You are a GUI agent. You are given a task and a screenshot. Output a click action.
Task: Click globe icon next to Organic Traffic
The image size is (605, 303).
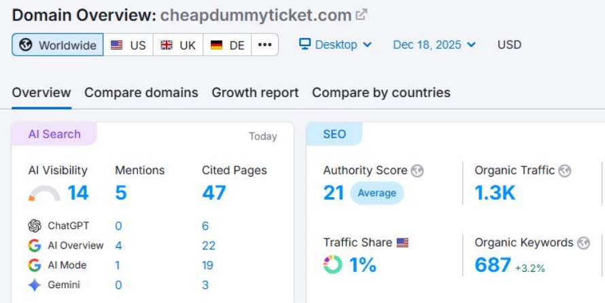565,171
